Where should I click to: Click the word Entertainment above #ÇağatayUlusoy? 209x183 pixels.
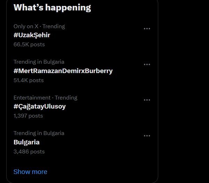point(32,98)
